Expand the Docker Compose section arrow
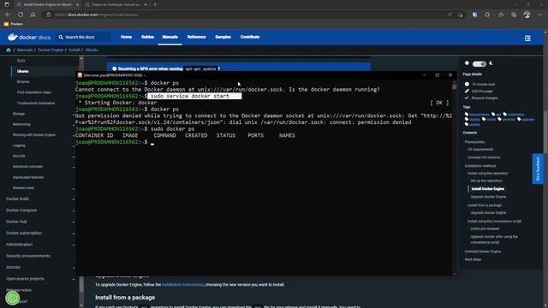Screen dimensions: 548x308 pyautogui.click(x=74, y=210)
